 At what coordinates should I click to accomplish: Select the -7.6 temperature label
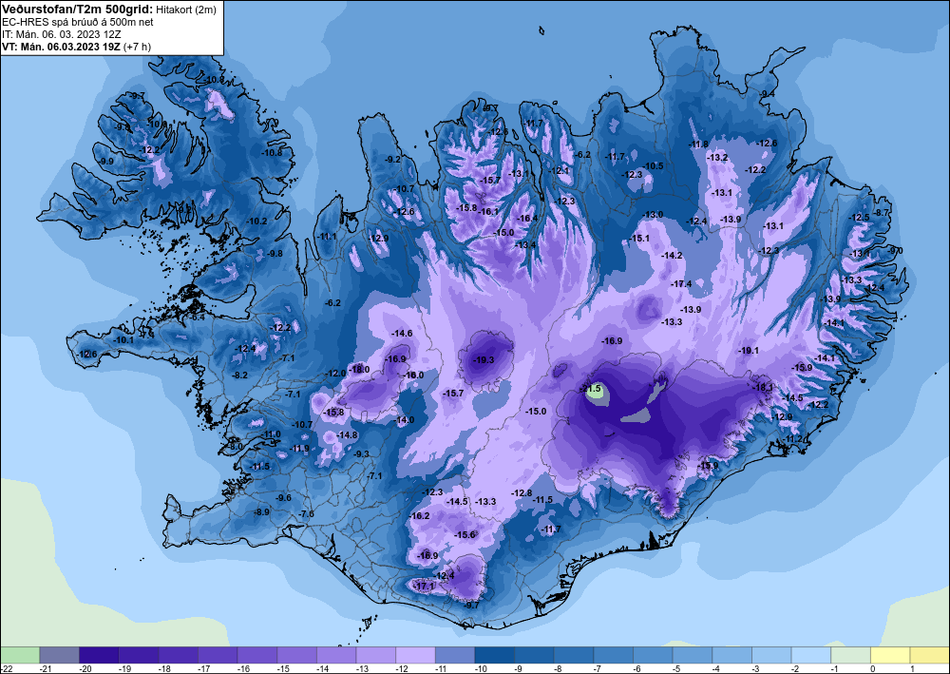pyautogui.click(x=307, y=514)
